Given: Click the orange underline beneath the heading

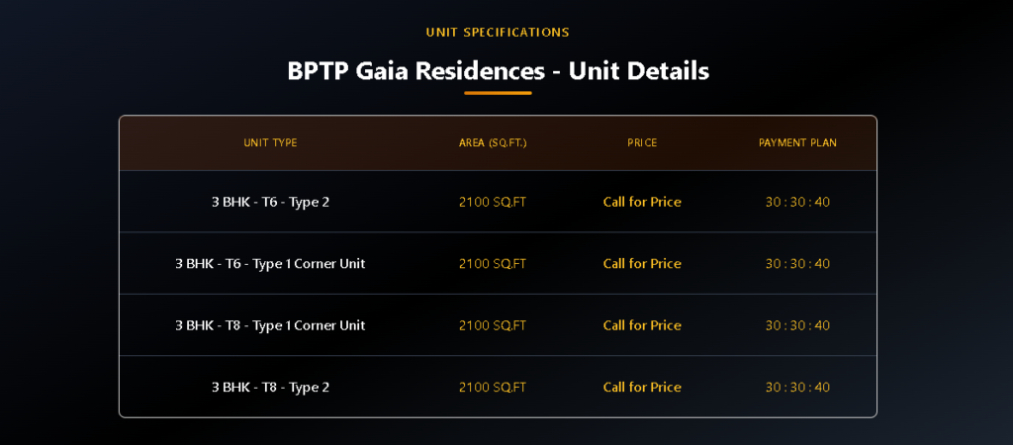Looking at the screenshot, I should coord(498,93).
